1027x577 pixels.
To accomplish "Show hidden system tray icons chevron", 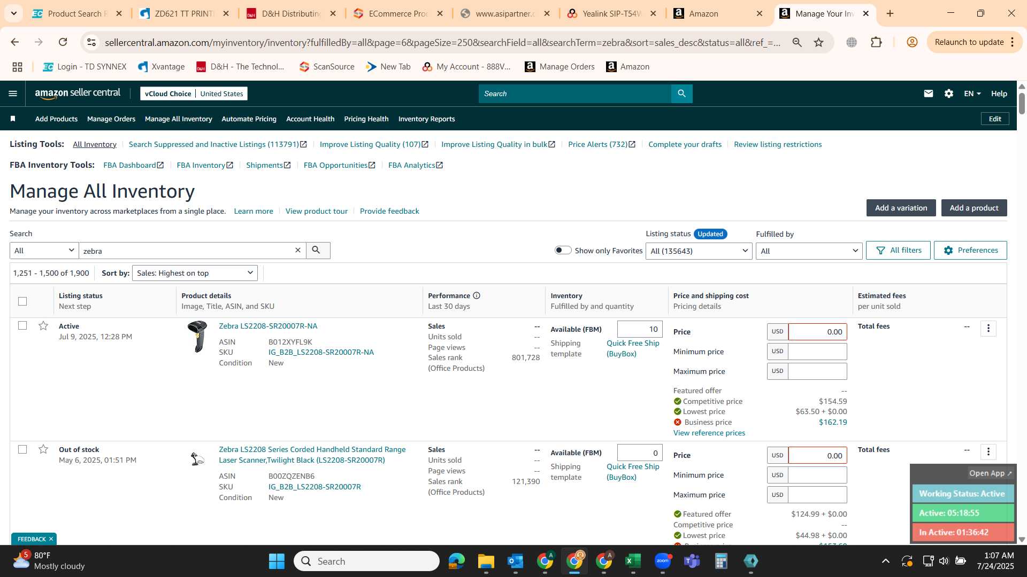I will 886,561.
